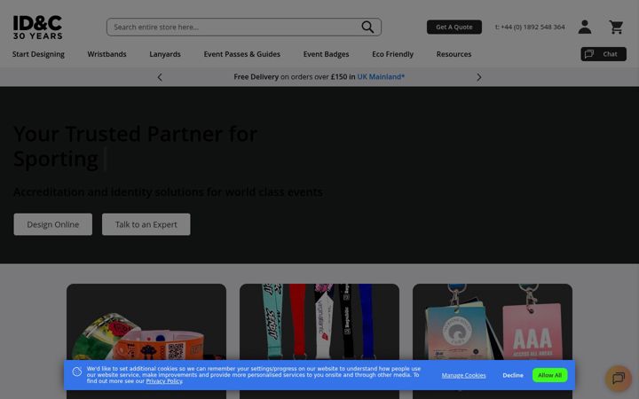This screenshot has width=639, height=399.
Task: Open the Wristbands menu
Action: [x=106, y=54]
